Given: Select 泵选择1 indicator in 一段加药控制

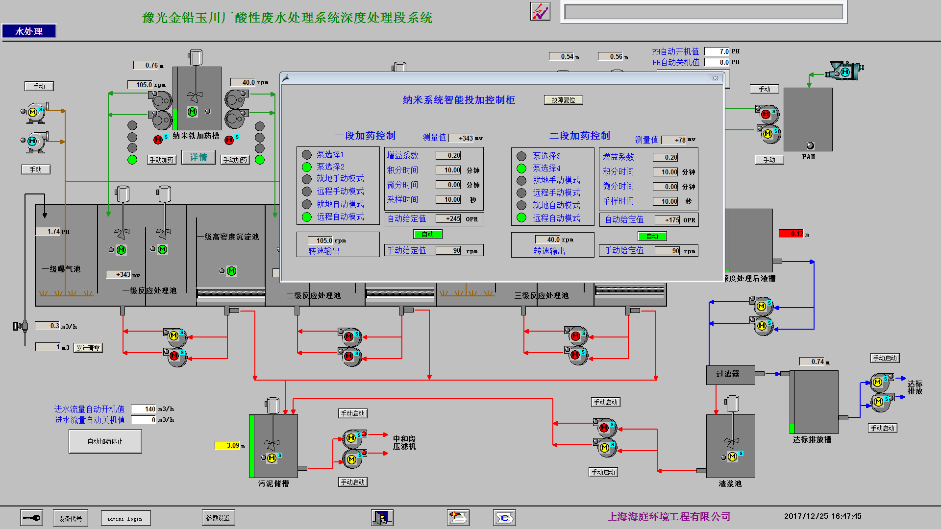Looking at the screenshot, I should tap(307, 155).
